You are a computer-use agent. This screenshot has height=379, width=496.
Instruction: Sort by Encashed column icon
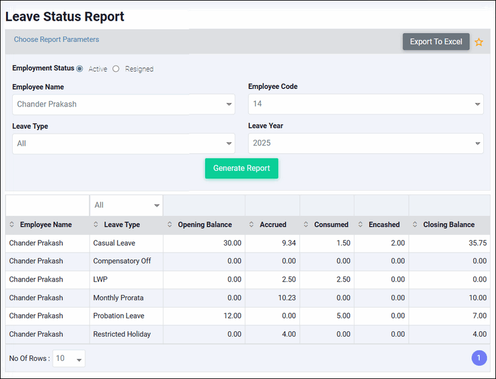click(361, 225)
